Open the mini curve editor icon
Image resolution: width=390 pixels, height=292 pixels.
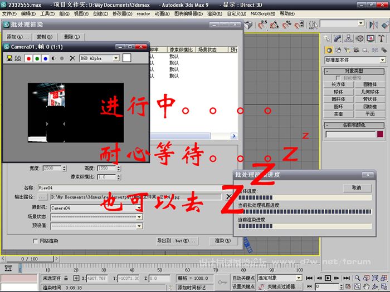click(8, 268)
